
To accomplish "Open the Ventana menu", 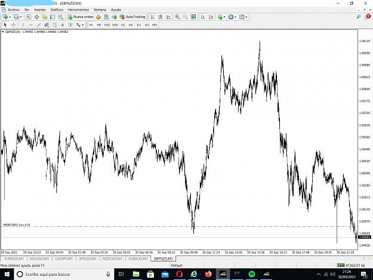I will [100, 10].
